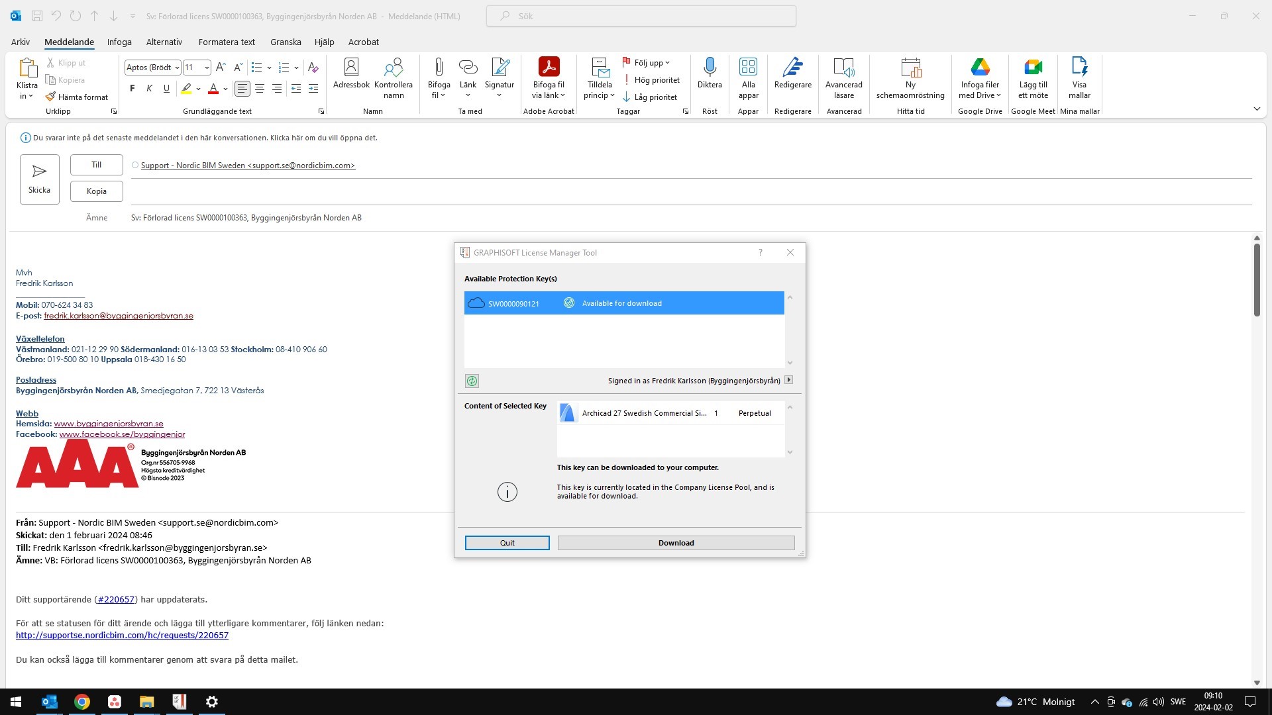Screen dimensions: 1272x715
Task: Click the refresh keys icon in License Manager
Action: pos(472,381)
